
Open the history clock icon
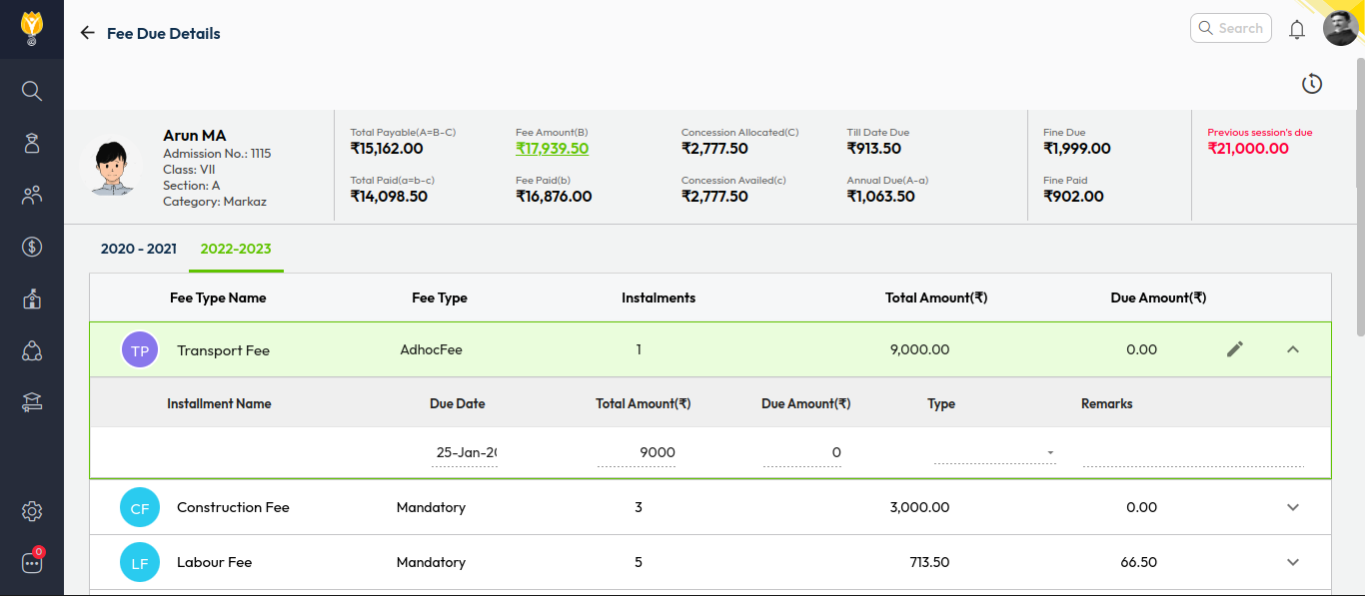coord(1312,85)
